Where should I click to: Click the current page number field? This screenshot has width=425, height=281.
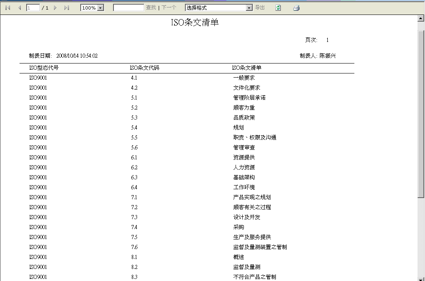pos(33,8)
